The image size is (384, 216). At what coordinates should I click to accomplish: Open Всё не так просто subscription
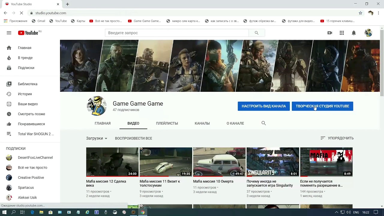[x=30, y=167]
